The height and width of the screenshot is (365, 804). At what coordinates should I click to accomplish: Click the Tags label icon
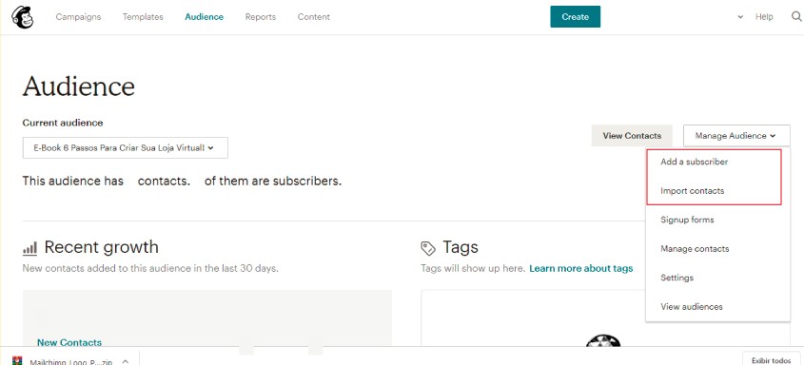pos(427,248)
